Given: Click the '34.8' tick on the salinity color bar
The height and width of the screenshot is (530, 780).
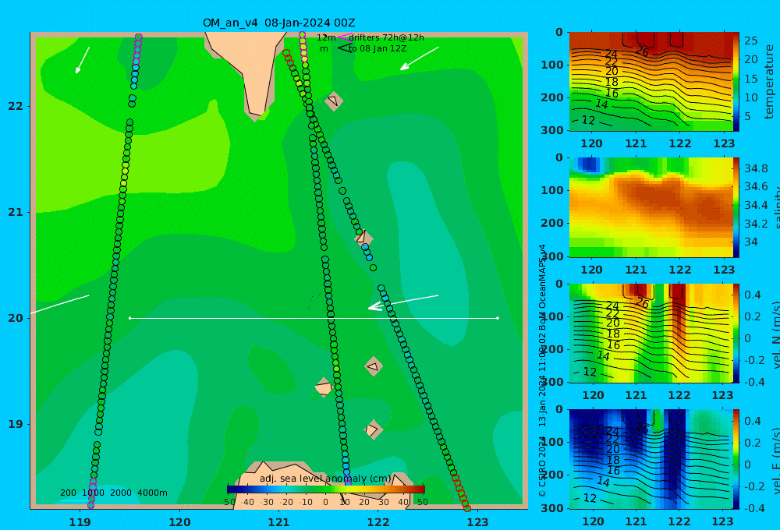Looking at the screenshot, I should 756,168.
